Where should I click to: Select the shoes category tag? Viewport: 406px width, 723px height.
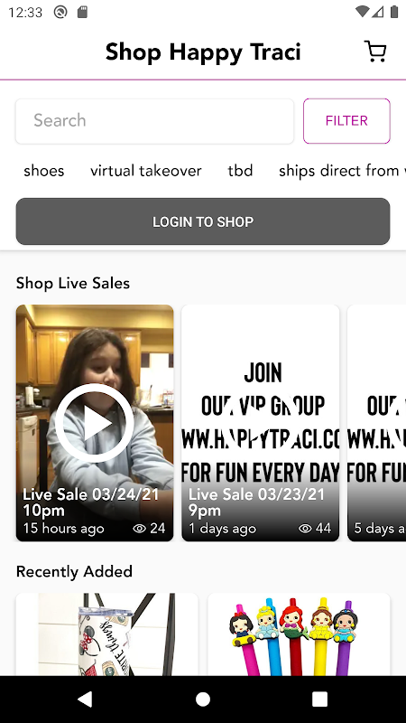(x=44, y=171)
